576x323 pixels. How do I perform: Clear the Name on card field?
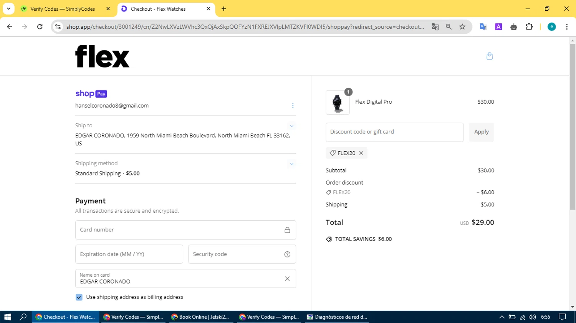287,279
